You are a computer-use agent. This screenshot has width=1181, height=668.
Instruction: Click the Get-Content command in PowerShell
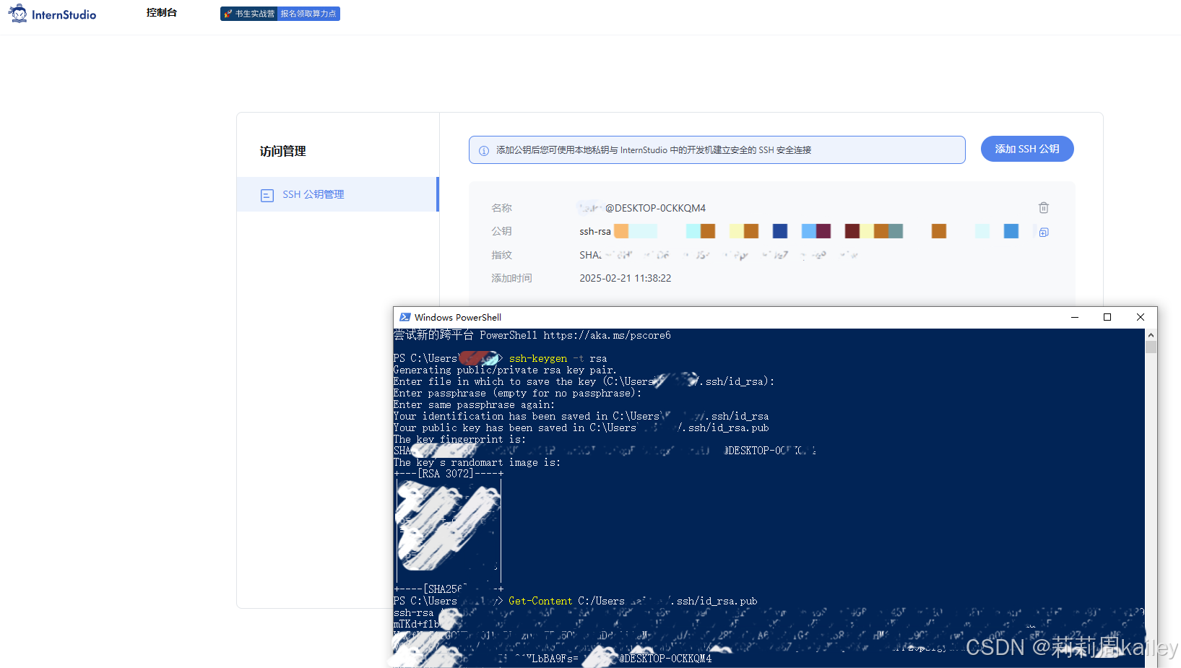coord(540,601)
